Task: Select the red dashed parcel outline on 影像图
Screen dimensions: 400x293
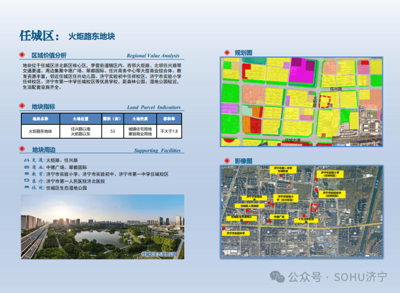Action: [314, 207]
